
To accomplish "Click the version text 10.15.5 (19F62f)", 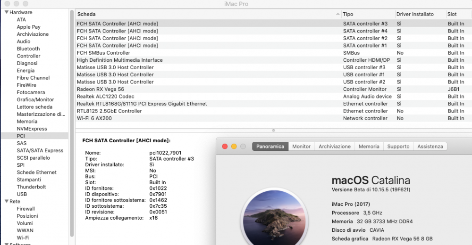I will [x=391, y=190].
